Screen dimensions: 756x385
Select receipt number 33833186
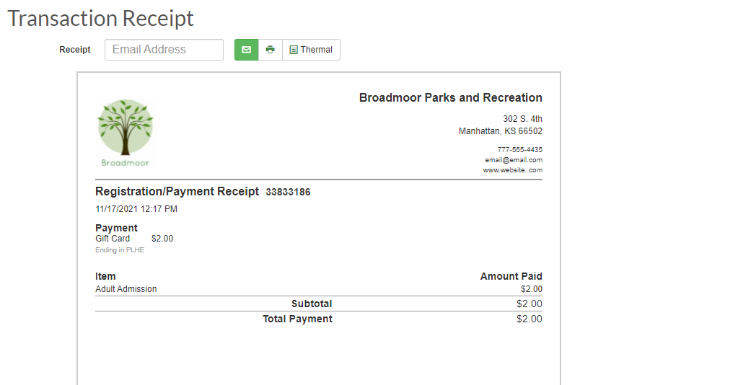(288, 192)
